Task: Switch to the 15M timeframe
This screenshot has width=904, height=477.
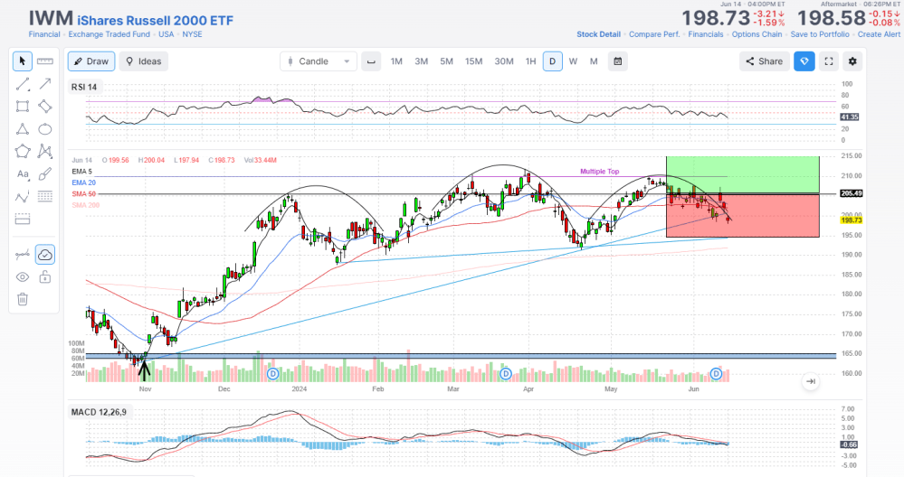Action: point(473,61)
